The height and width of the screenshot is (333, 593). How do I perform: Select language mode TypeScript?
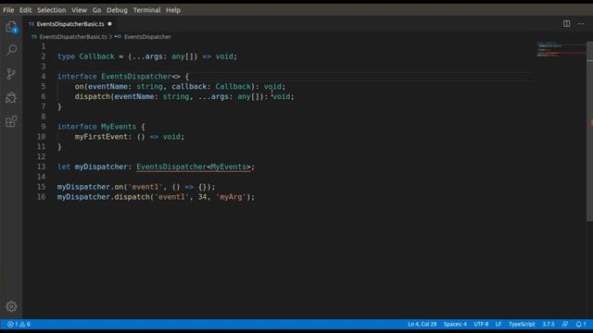pos(522,325)
